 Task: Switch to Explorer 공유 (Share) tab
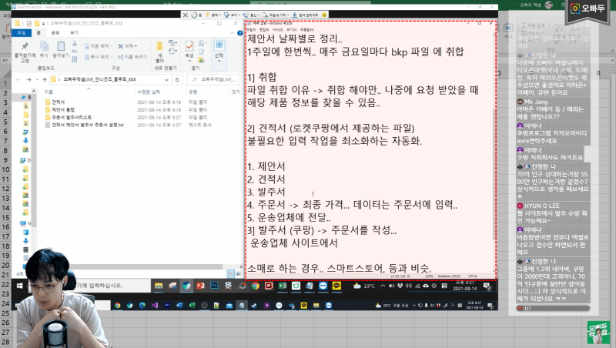[55, 33]
